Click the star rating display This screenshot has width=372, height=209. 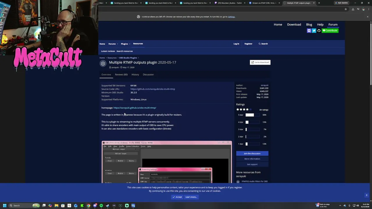tap(244, 109)
